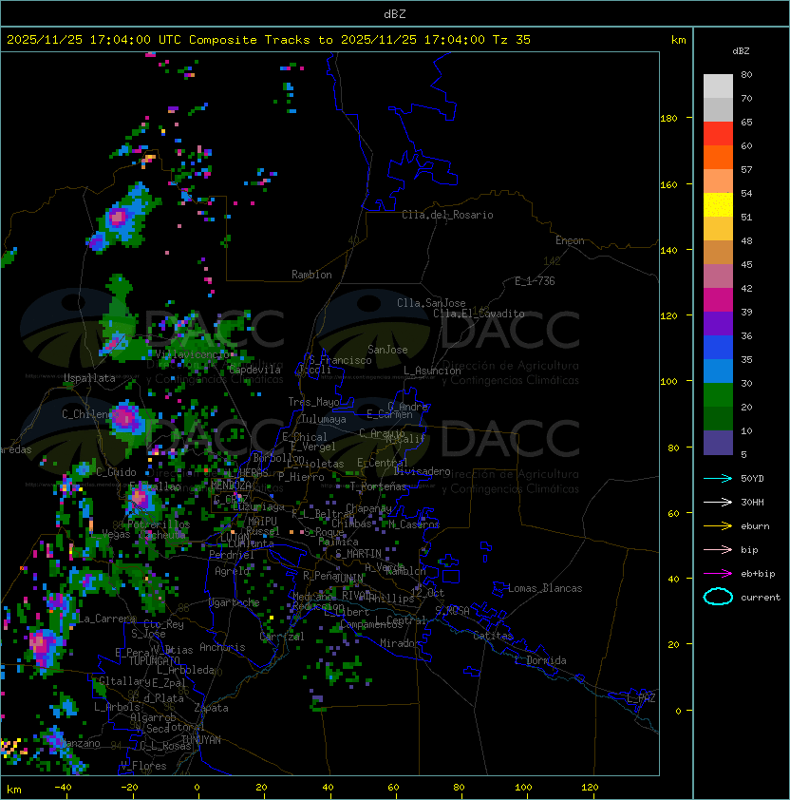Click the pink bip arrow in legend

pyautogui.click(x=718, y=550)
